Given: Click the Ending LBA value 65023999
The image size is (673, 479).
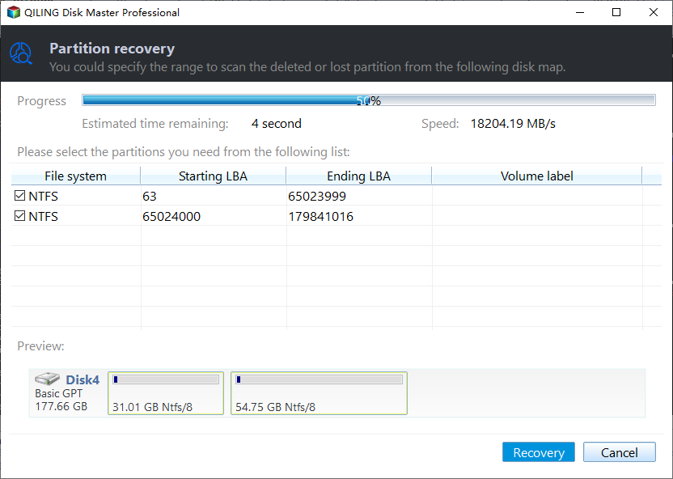Looking at the screenshot, I should point(317,196).
